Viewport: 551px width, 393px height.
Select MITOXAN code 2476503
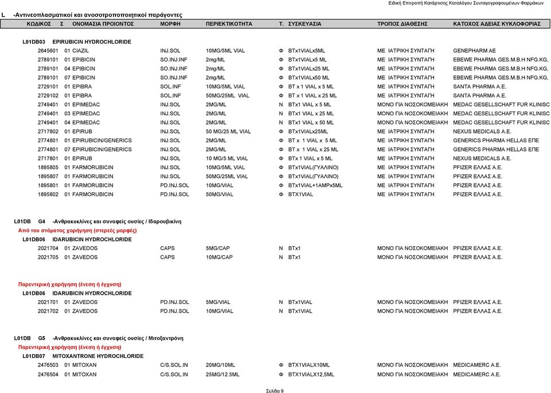48,365
